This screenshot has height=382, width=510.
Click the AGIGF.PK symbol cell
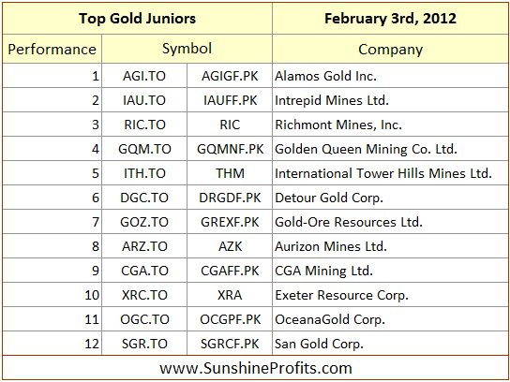230,76
